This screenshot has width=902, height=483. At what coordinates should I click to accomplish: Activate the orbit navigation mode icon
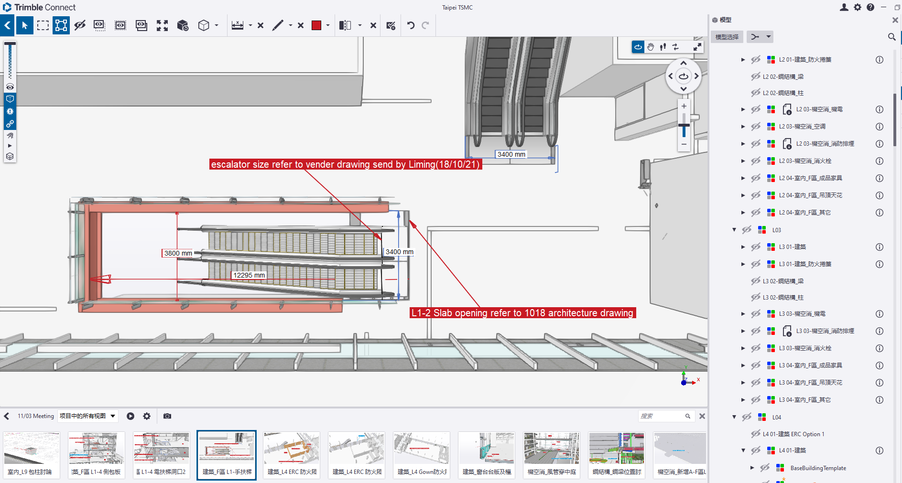(x=638, y=47)
